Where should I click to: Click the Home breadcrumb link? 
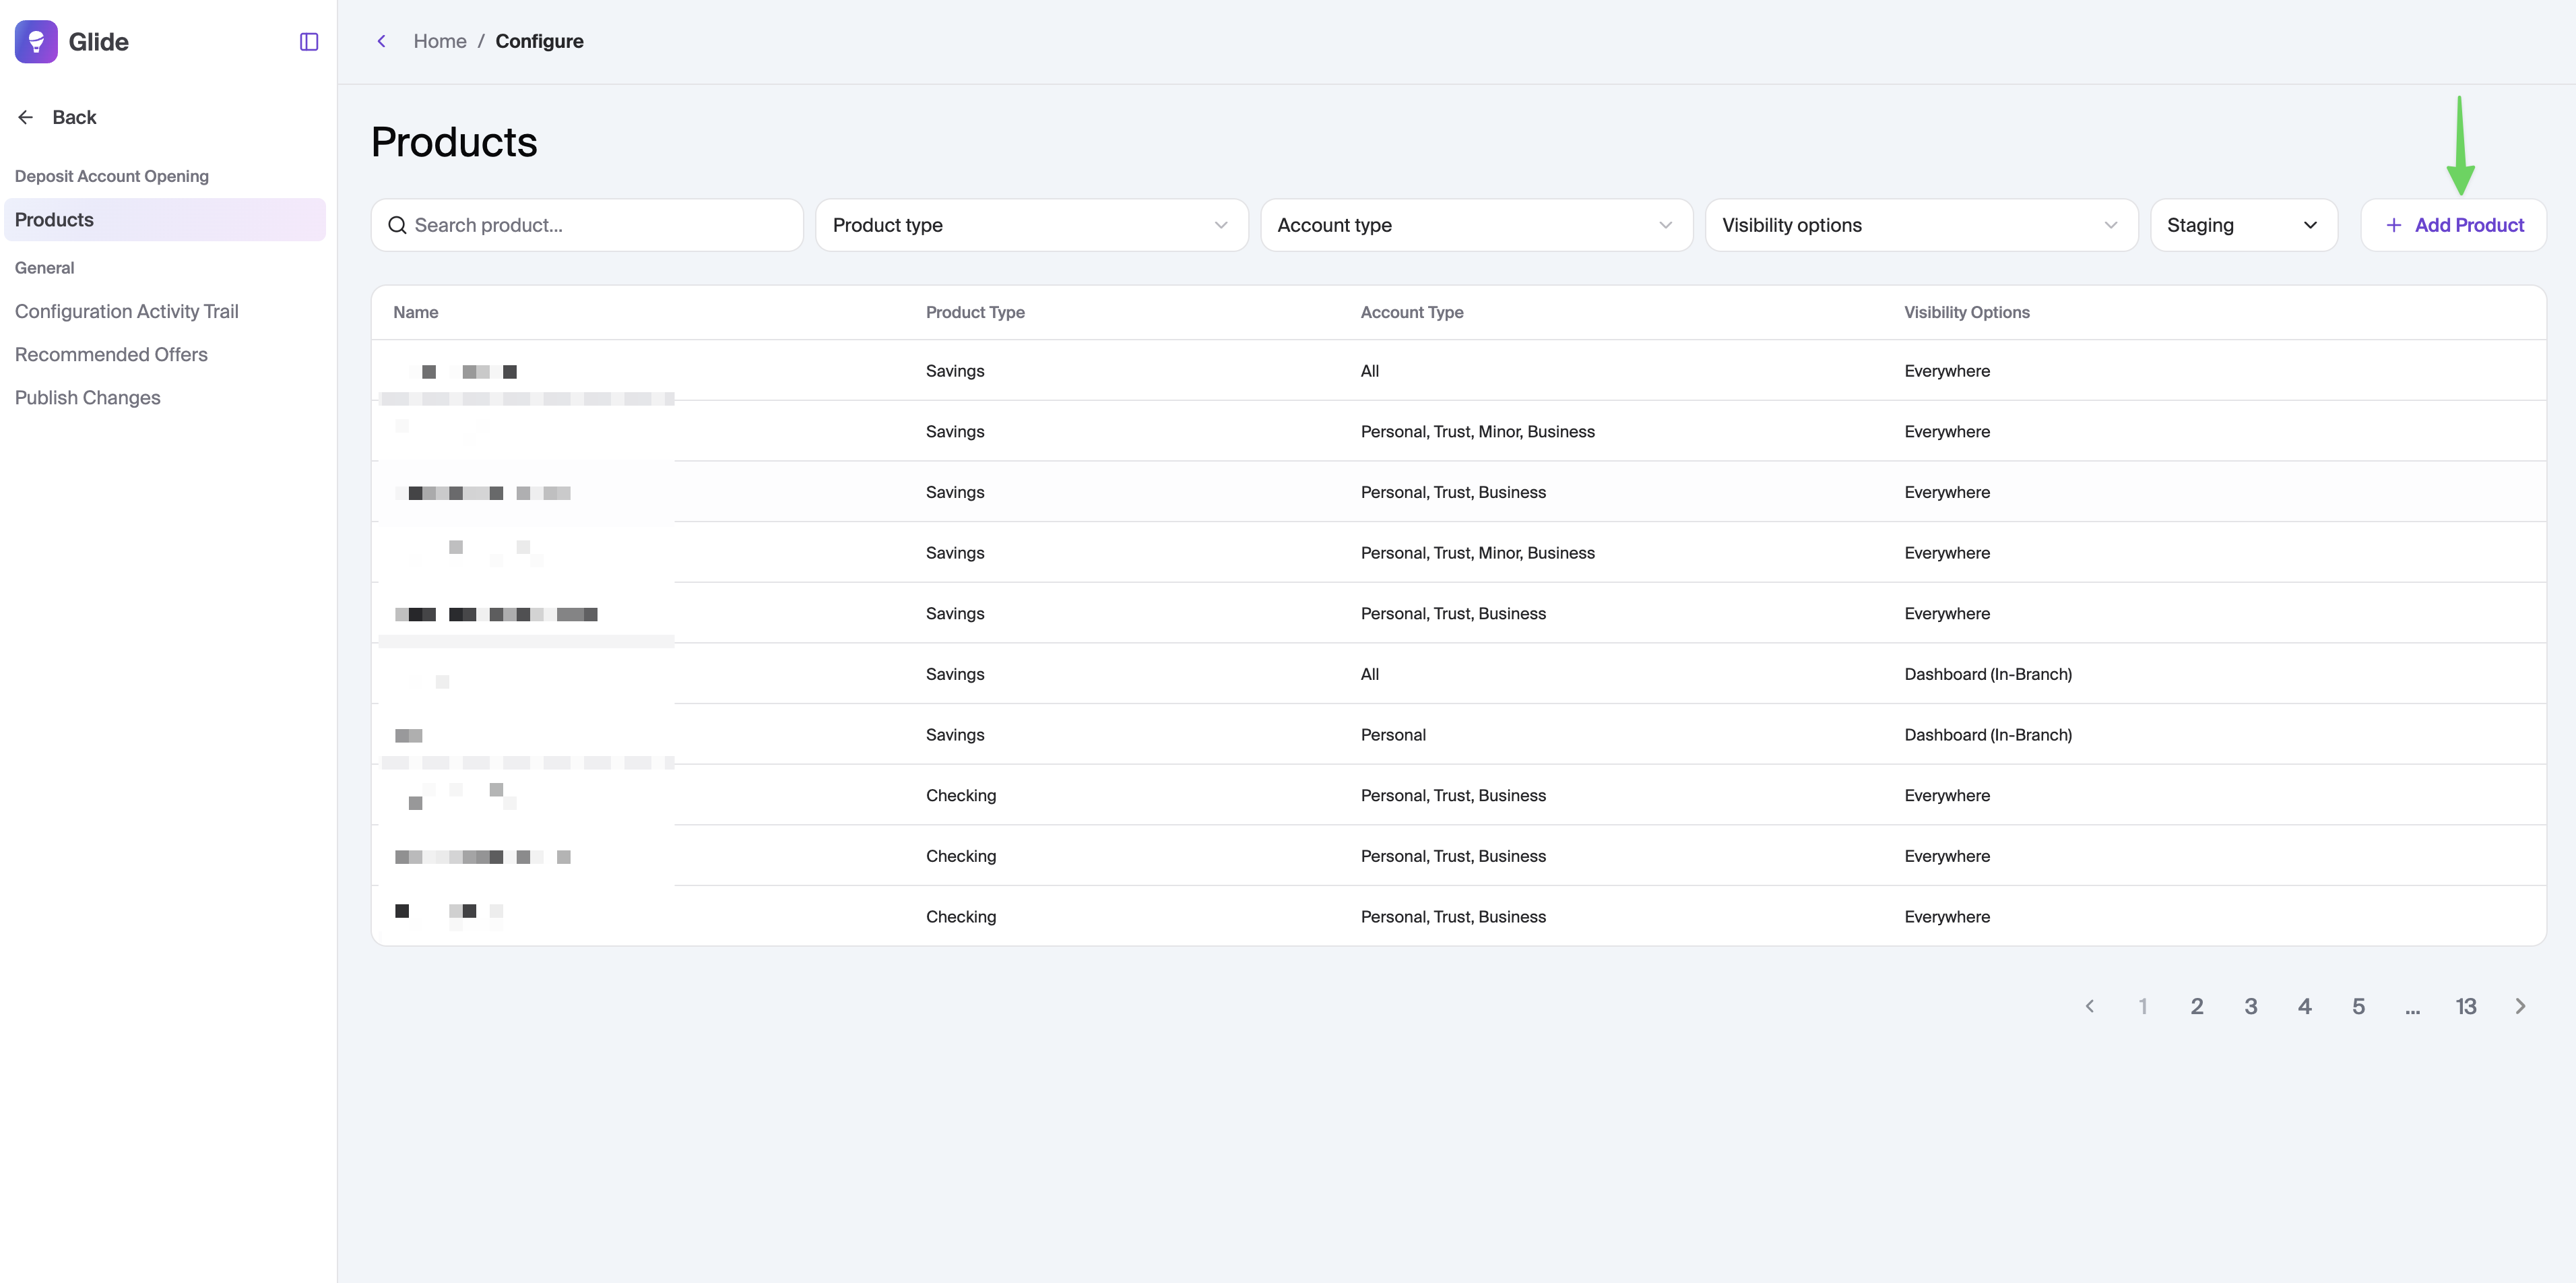pos(440,41)
